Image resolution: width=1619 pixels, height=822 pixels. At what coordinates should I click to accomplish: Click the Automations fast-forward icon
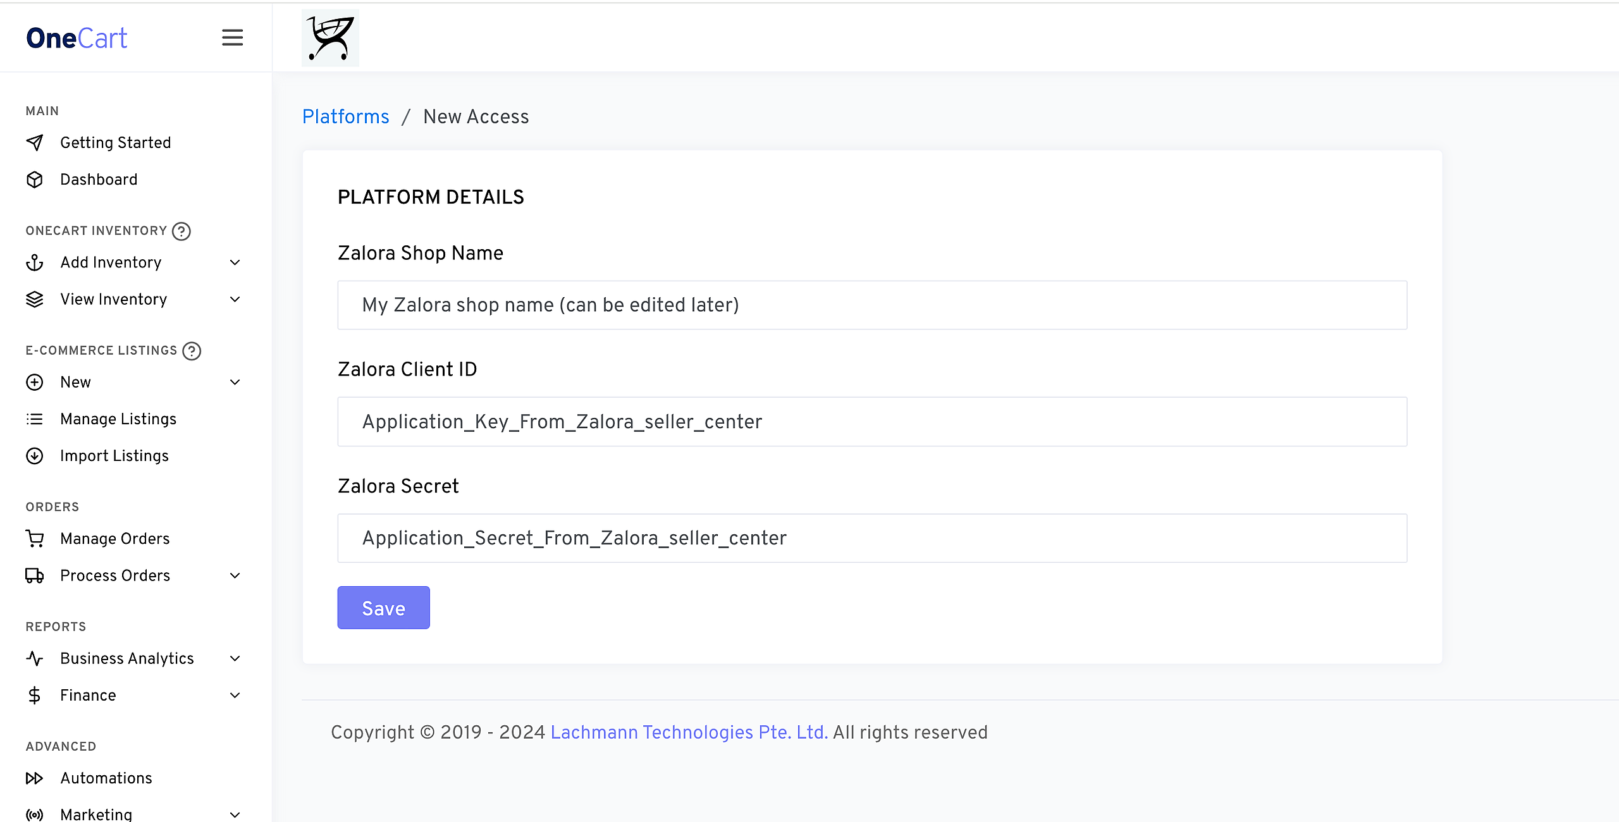[x=35, y=778]
